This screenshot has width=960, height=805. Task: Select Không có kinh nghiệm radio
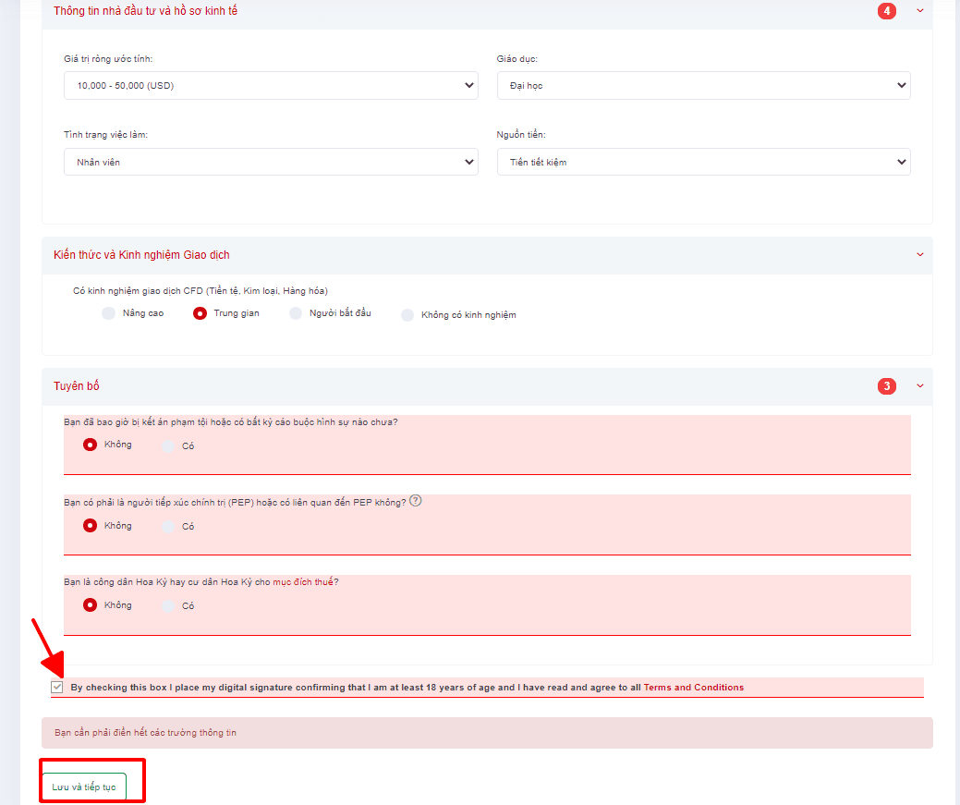(407, 315)
